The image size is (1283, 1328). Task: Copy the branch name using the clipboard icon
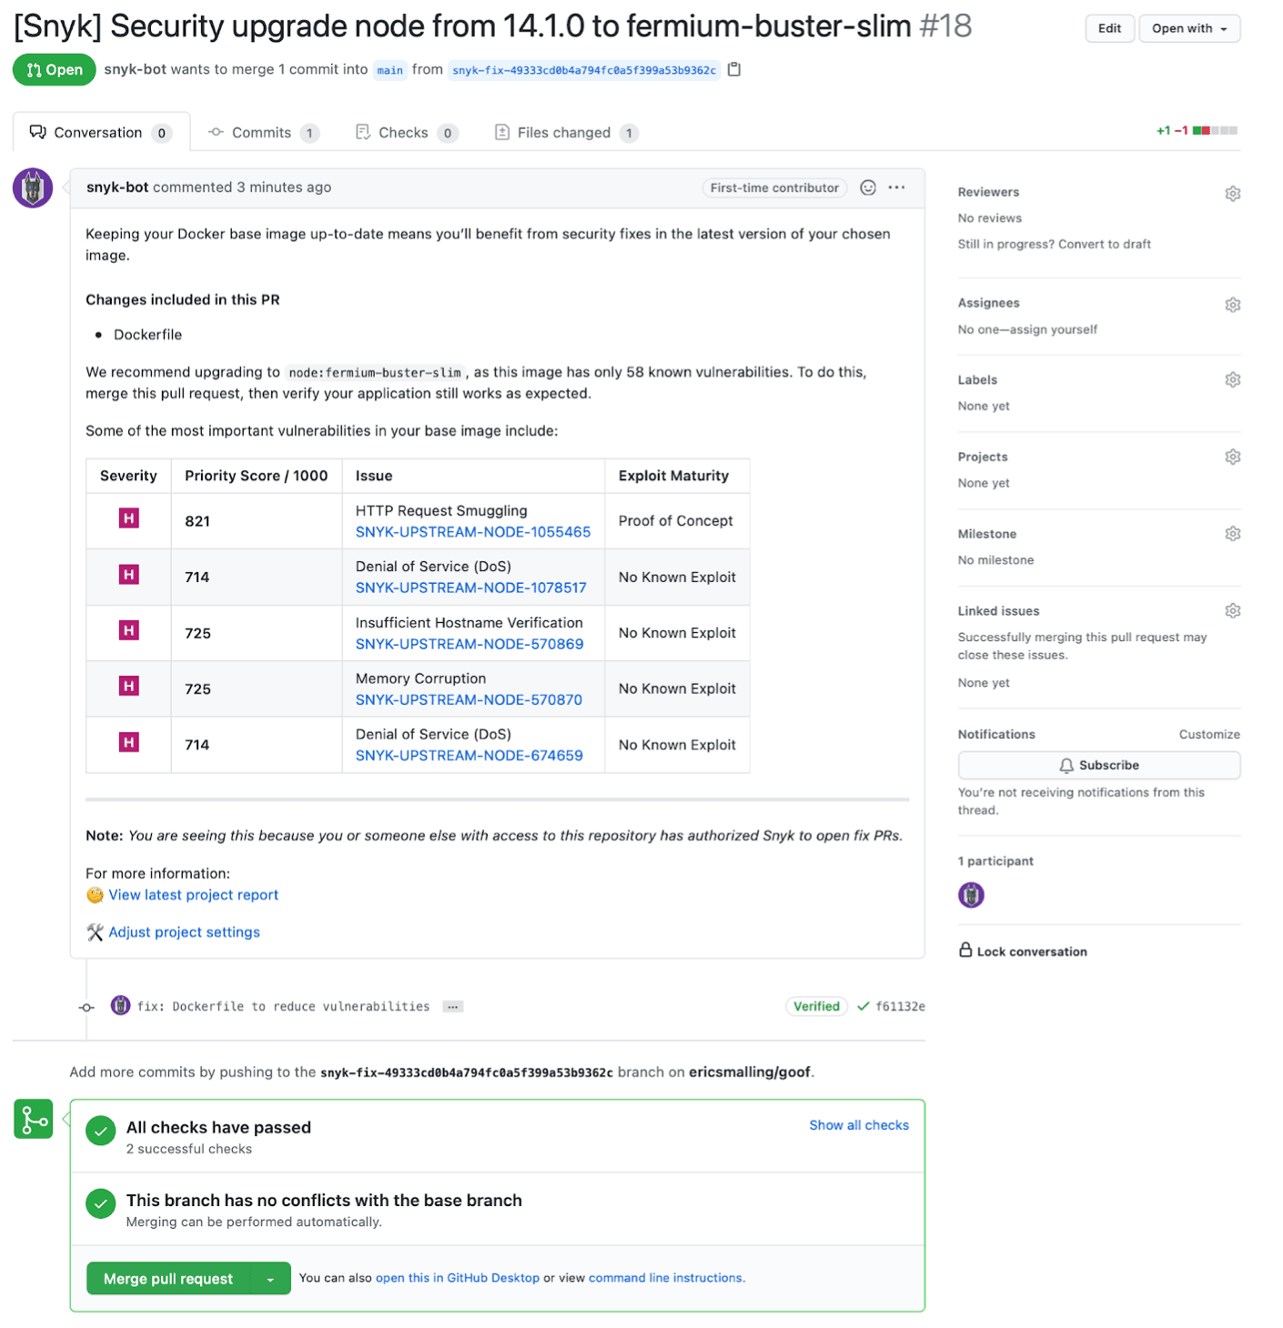[x=733, y=68]
